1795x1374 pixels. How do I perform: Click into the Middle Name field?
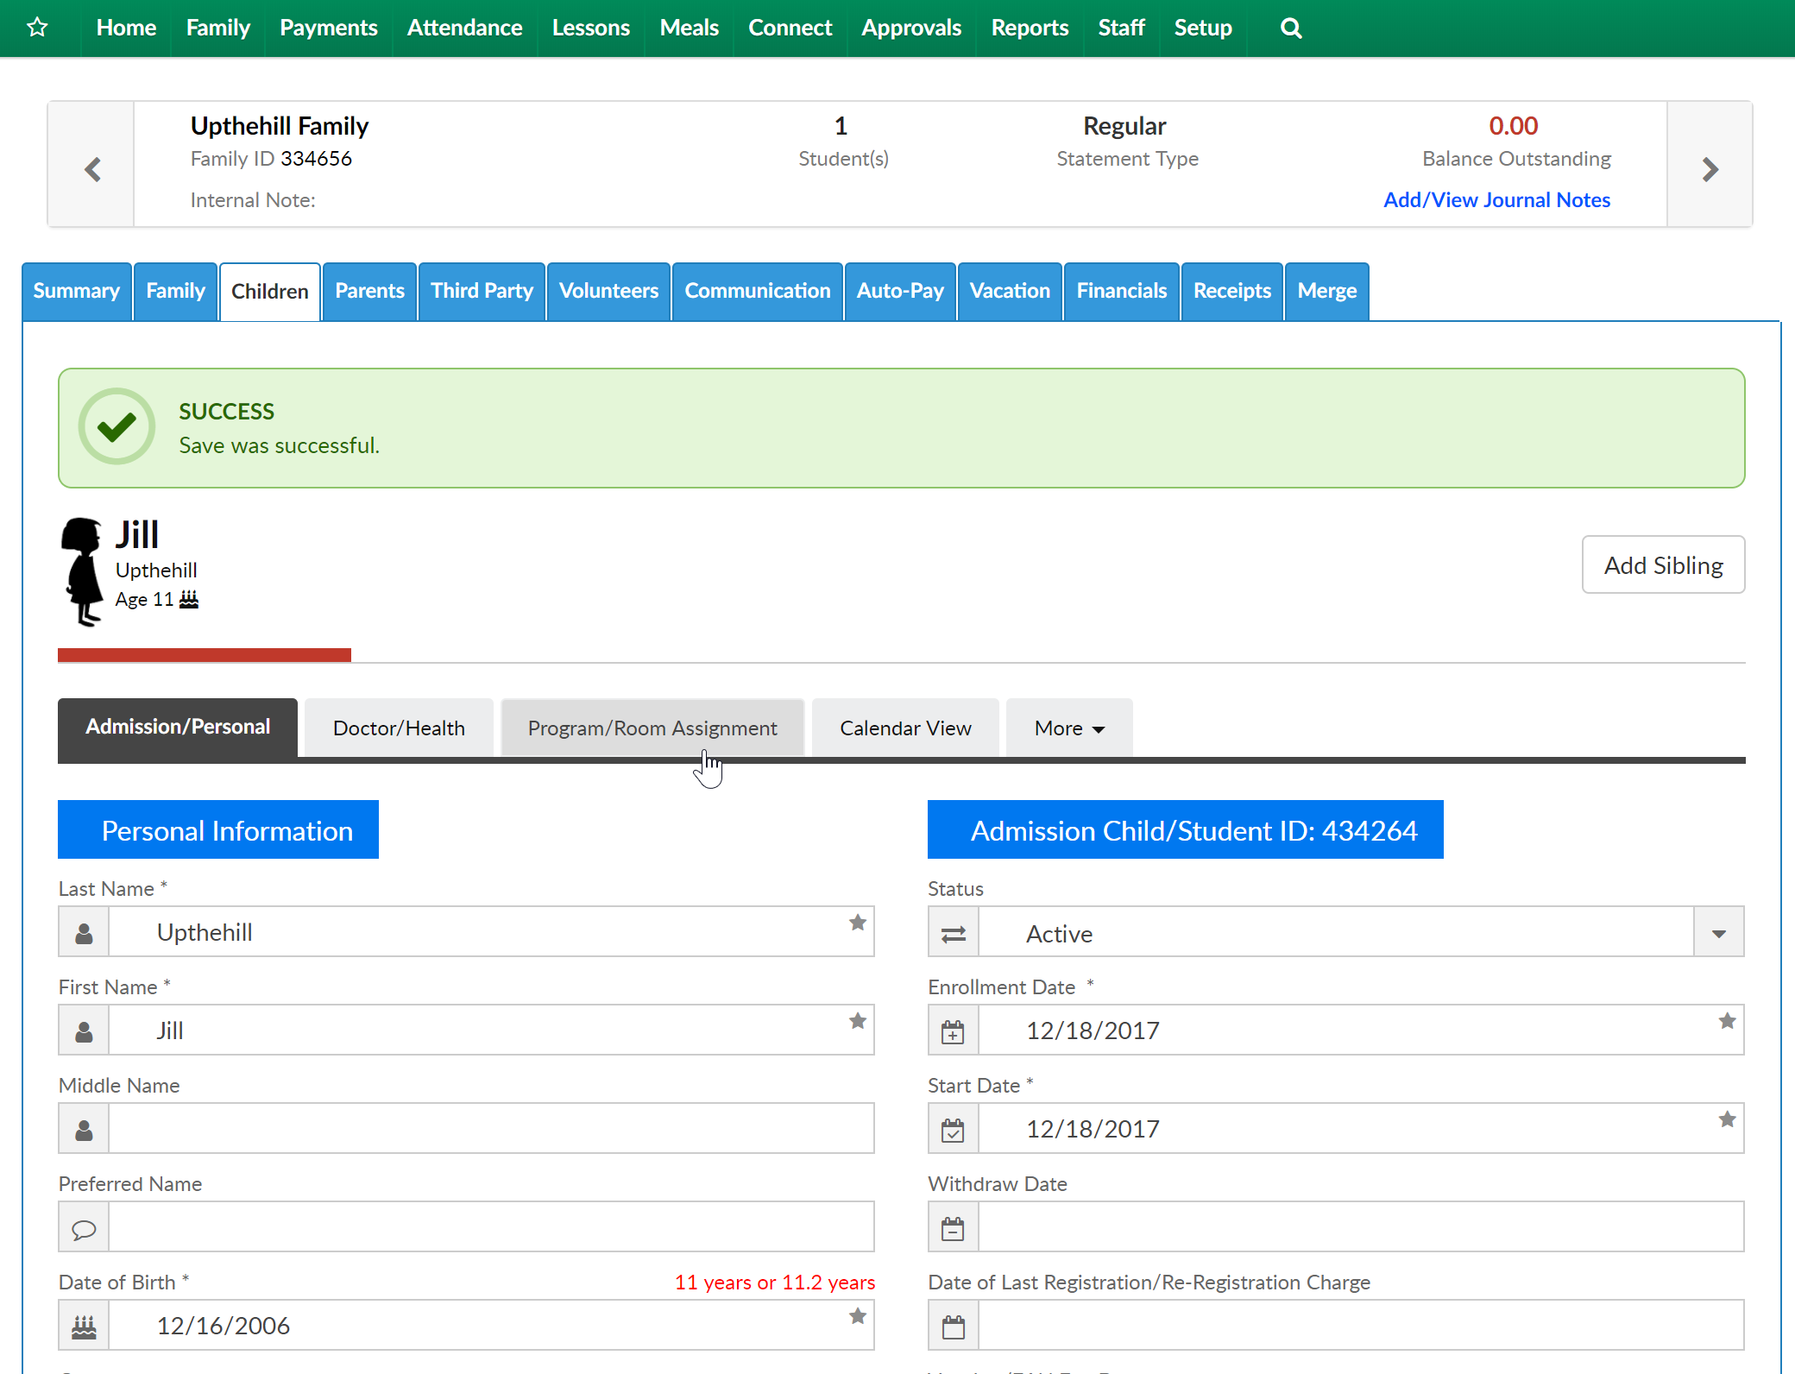[x=490, y=1129]
